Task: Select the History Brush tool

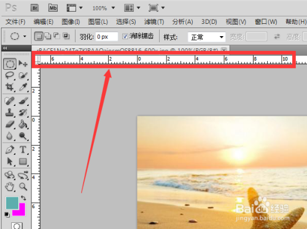Action: coord(23,113)
